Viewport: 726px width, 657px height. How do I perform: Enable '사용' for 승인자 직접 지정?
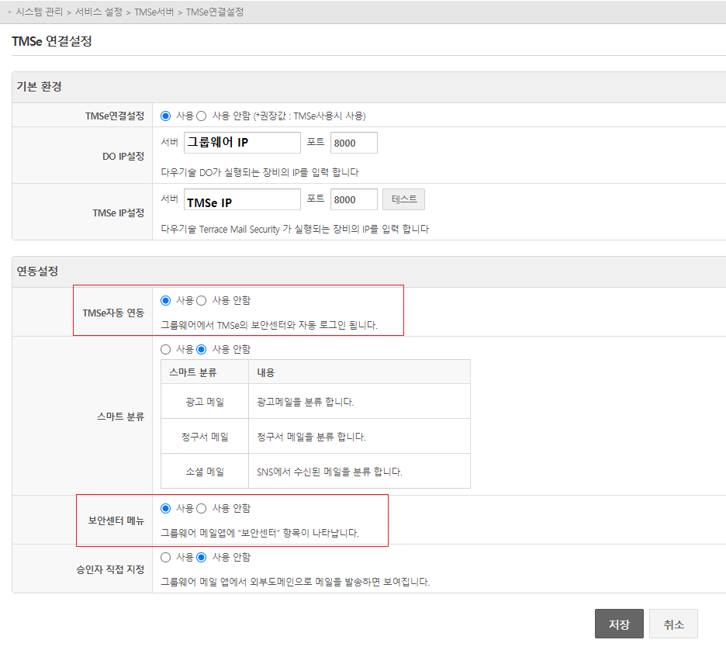coord(165,557)
